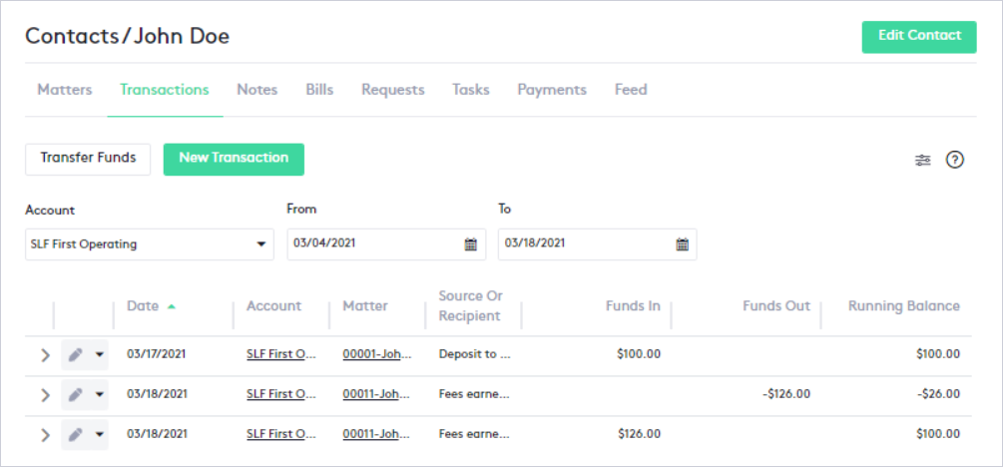Click pencil edit icon for -$126.00 transaction
Screen dimensions: 1003x467
click(75, 394)
